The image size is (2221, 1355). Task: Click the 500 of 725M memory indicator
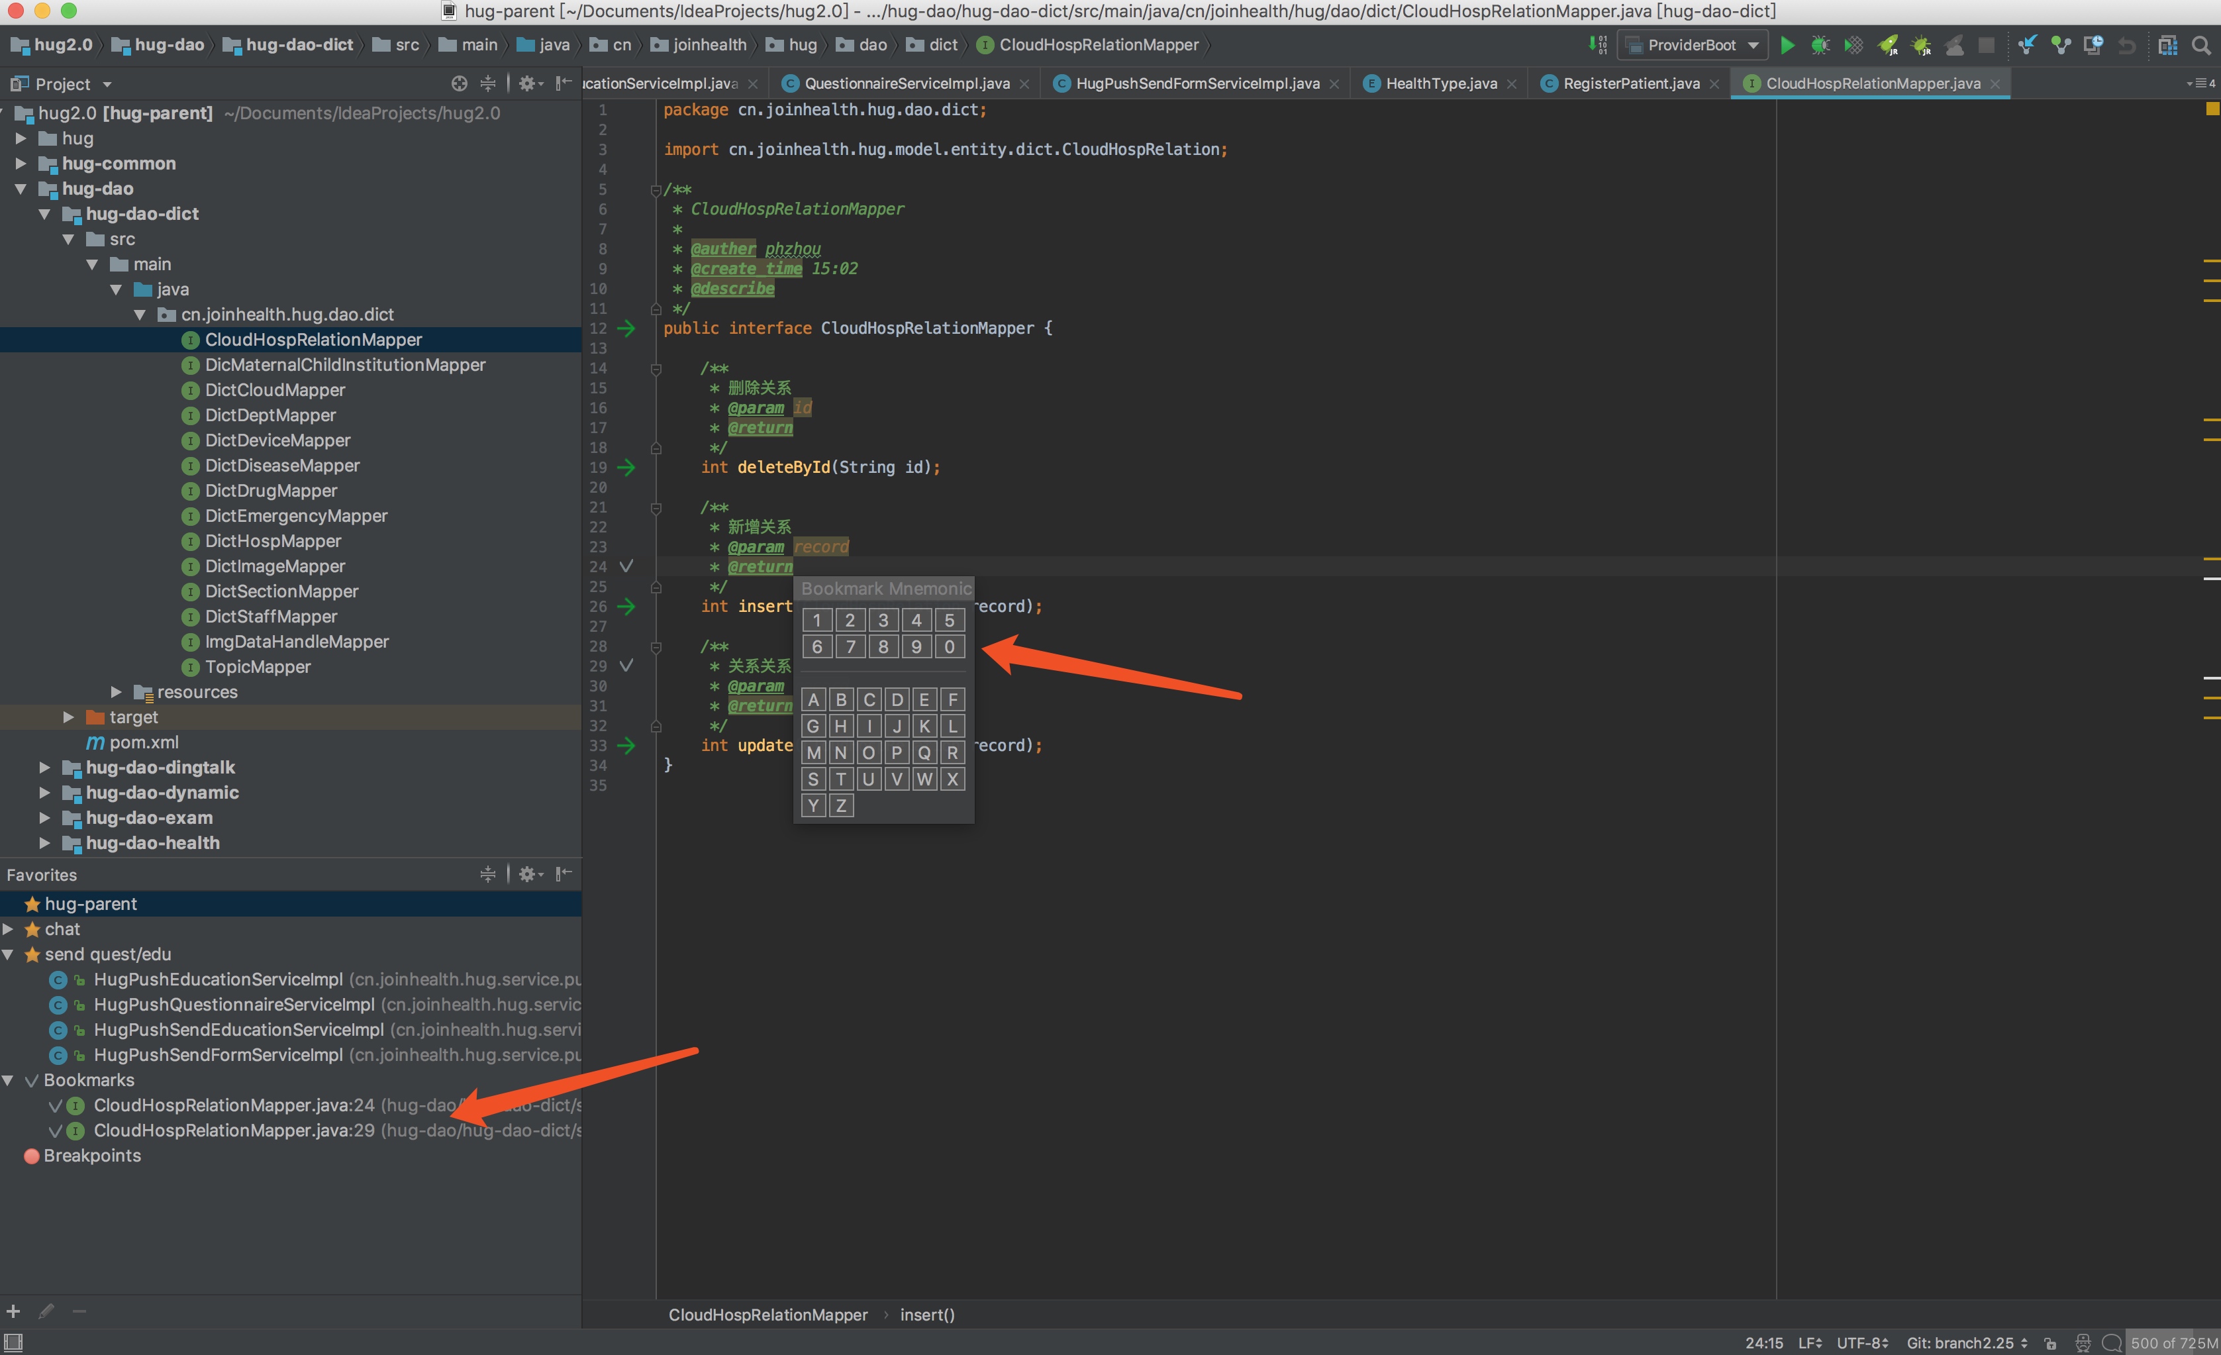[x=2173, y=1343]
